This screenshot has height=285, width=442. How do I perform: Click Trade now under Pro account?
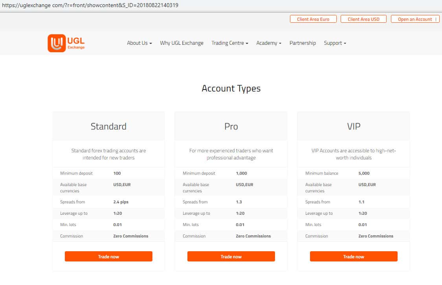point(231,257)
